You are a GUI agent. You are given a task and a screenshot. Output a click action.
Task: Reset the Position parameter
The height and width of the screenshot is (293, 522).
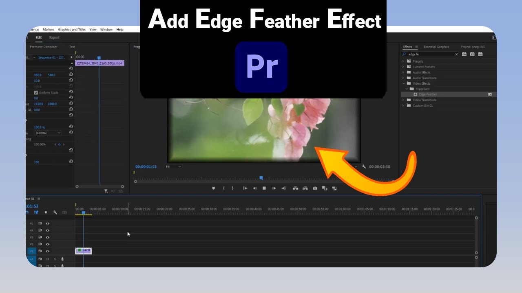(71, 74)
